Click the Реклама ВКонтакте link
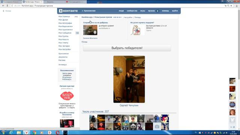This screenshot has width=240, height=135. pyautogui.click(x=90, y=38)
